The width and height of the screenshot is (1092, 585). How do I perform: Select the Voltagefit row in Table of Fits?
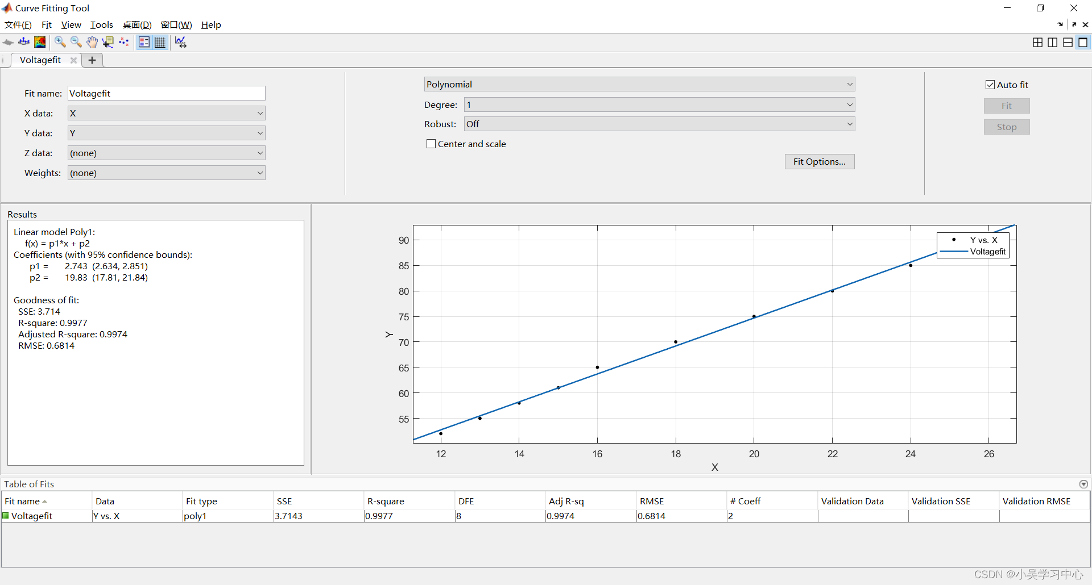tap(545, 516)
